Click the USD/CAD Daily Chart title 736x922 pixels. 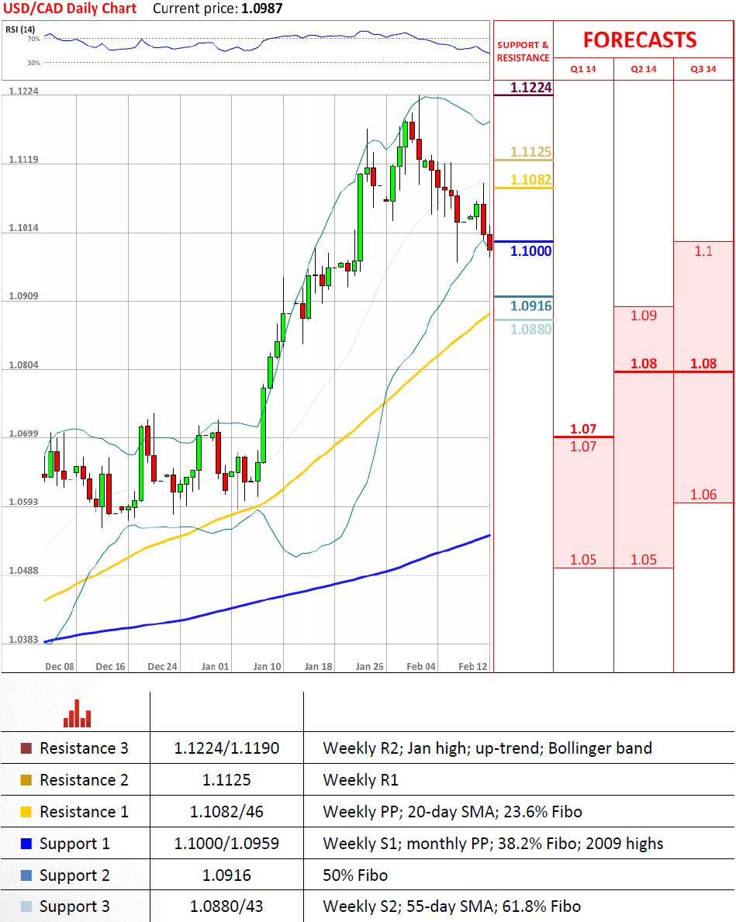[69, 9]
